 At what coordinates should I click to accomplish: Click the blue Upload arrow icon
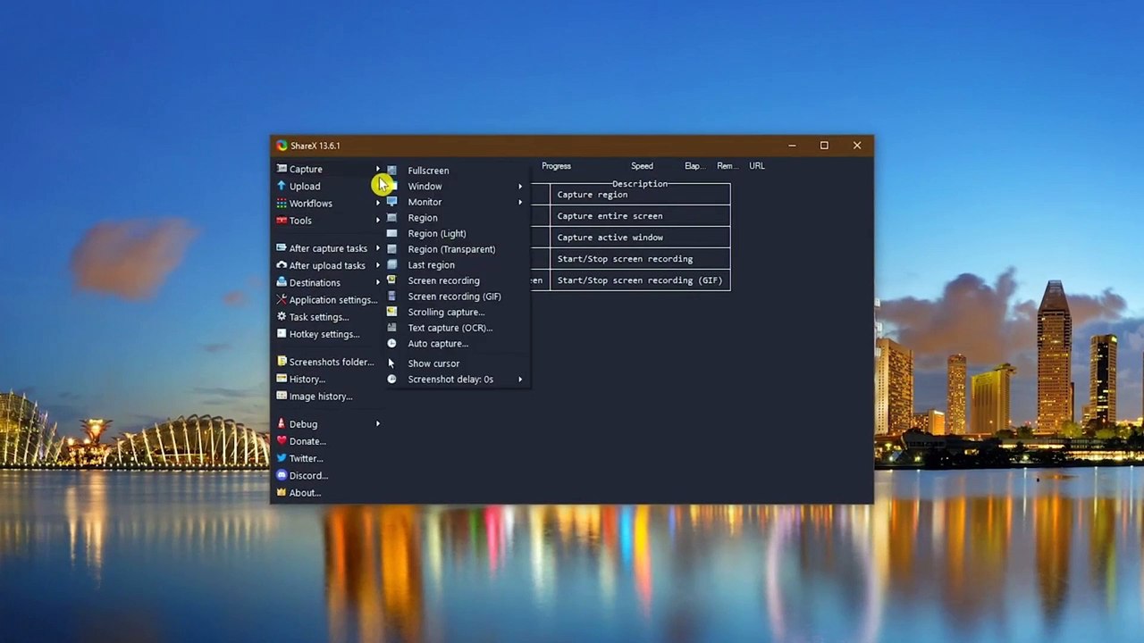282,186
